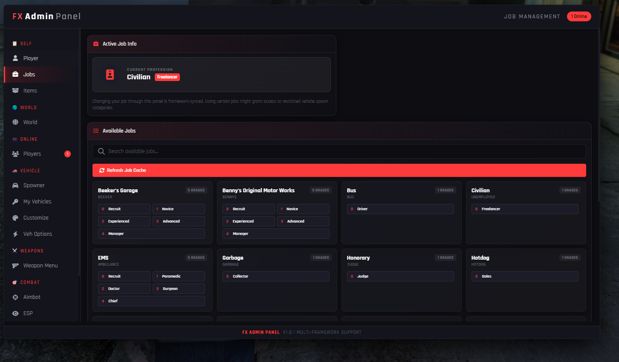Click the list icon beside Available Jobs

tap(96, 130)
